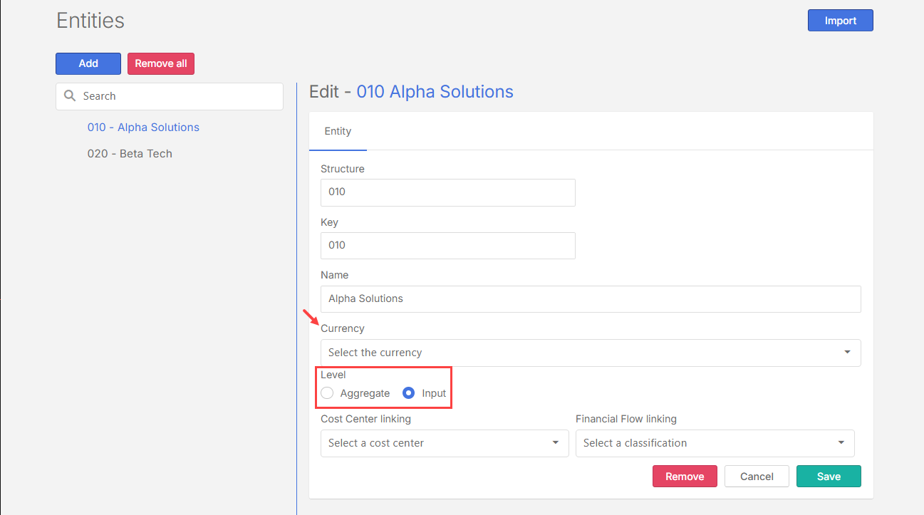The image size is (924, 515).
Task: Expand the Financial Flow linking dropdown
Action: [x=839, y=443]
